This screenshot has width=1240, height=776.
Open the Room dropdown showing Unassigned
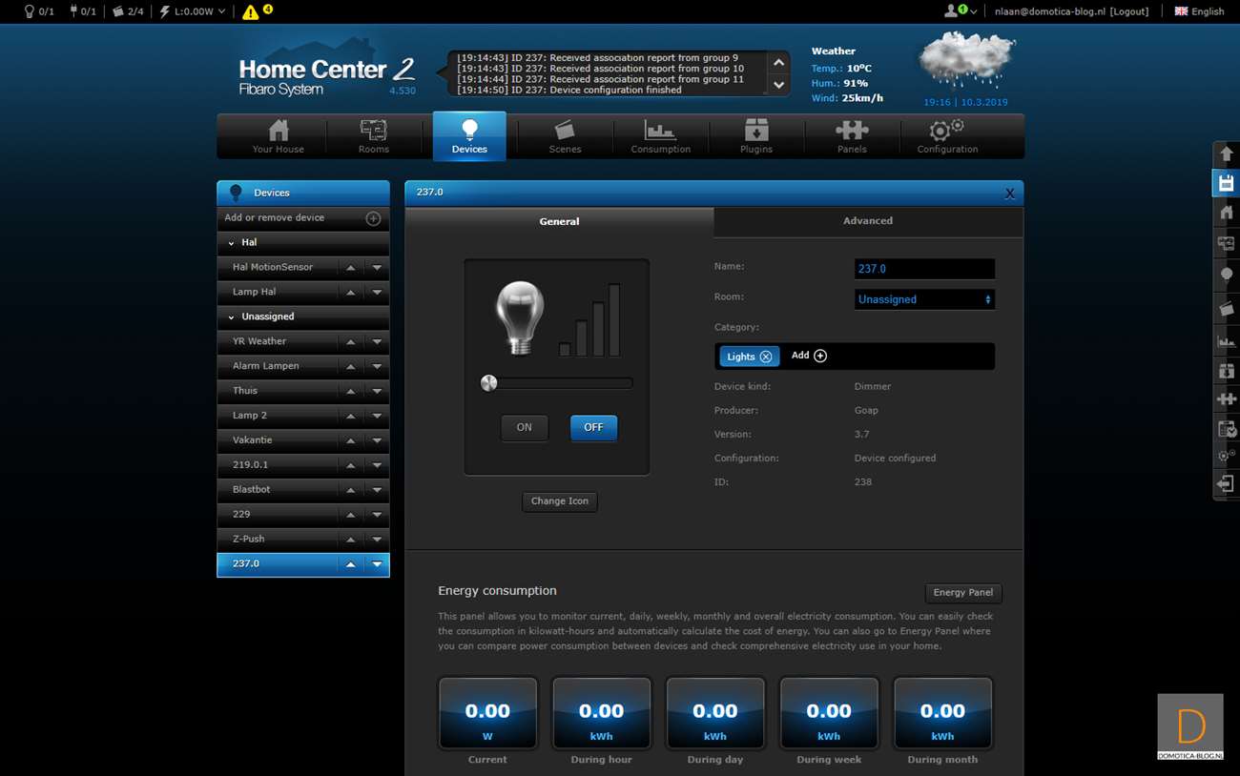(x=924, y=299)
